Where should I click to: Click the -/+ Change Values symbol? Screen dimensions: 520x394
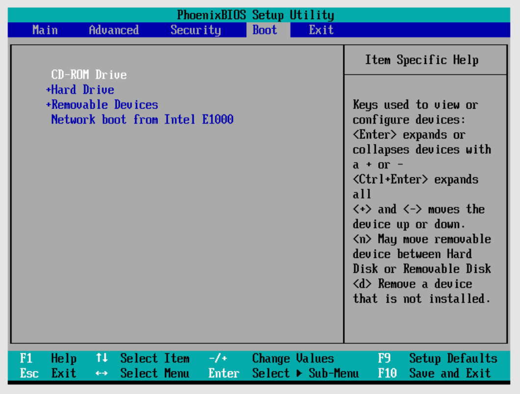[x=217, y=359]
